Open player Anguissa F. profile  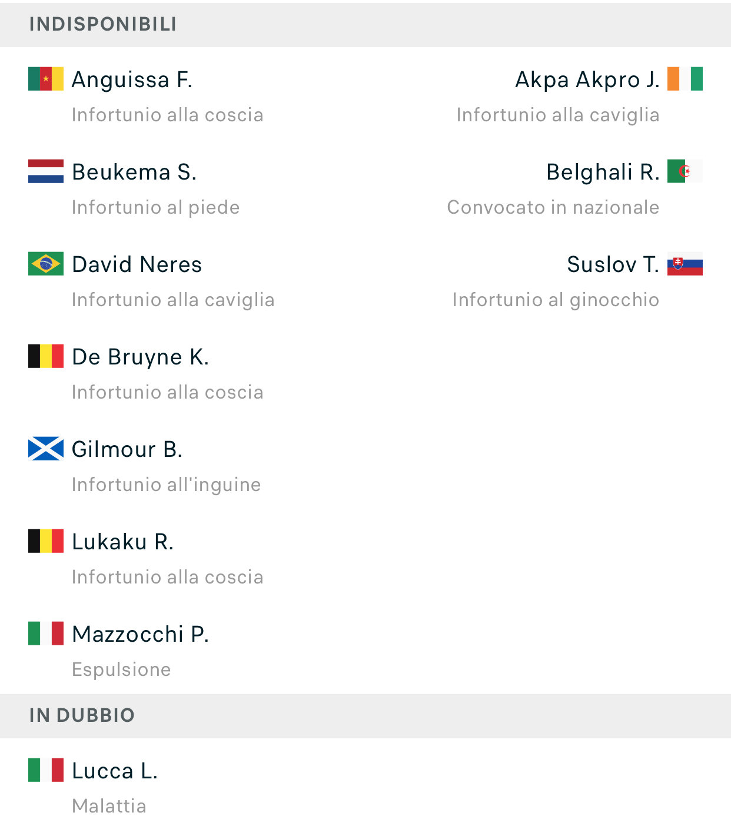click(132, 79)
